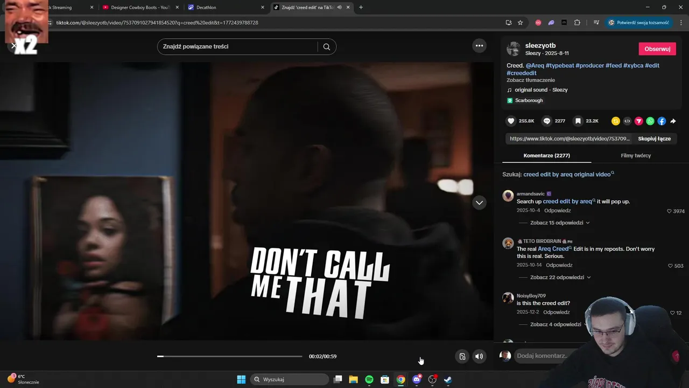Seek on the video progress bar
This screenshot has height=388, width=689.
pyautogui.click(x=230, y=356)
